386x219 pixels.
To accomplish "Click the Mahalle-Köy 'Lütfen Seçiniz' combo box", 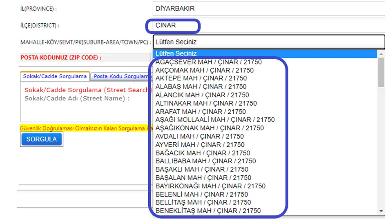I will [268, 42].
